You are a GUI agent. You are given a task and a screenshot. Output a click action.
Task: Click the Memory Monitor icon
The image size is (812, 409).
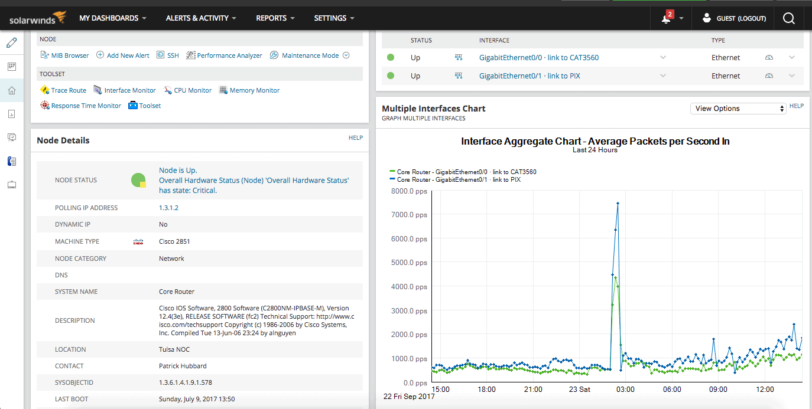click(223, 90)
